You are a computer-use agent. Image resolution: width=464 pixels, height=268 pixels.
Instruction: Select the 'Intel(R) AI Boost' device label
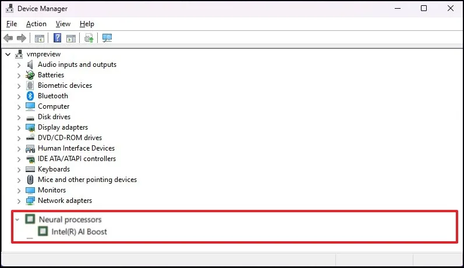[x=79, y=231]
